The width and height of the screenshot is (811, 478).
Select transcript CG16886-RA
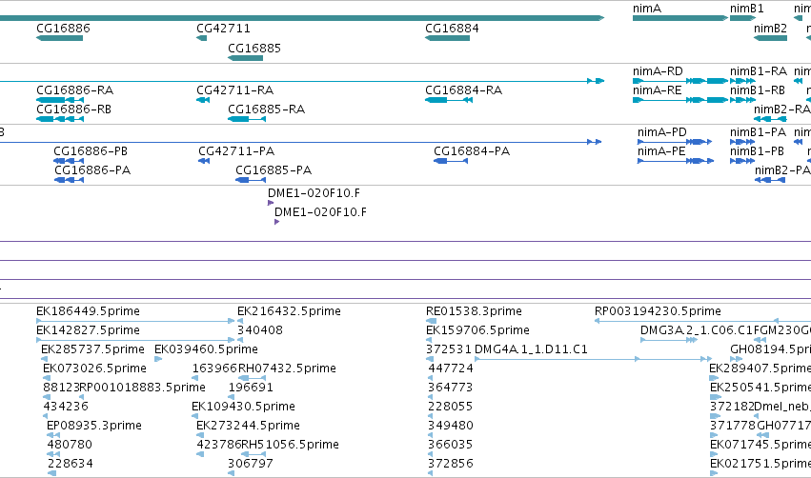[75, 90]
